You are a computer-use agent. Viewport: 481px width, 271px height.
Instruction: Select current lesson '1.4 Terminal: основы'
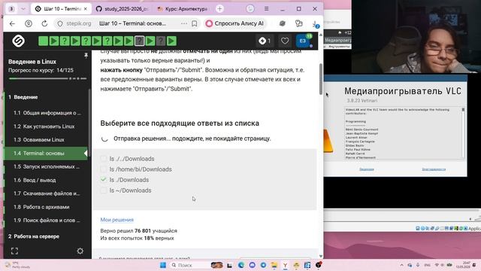pyautogui.click(x=46, y=153)
